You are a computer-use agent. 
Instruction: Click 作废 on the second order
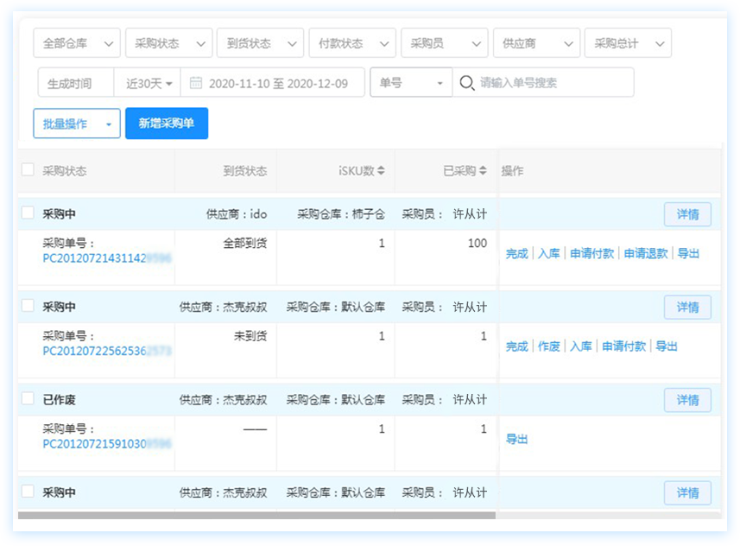[549, 346]
